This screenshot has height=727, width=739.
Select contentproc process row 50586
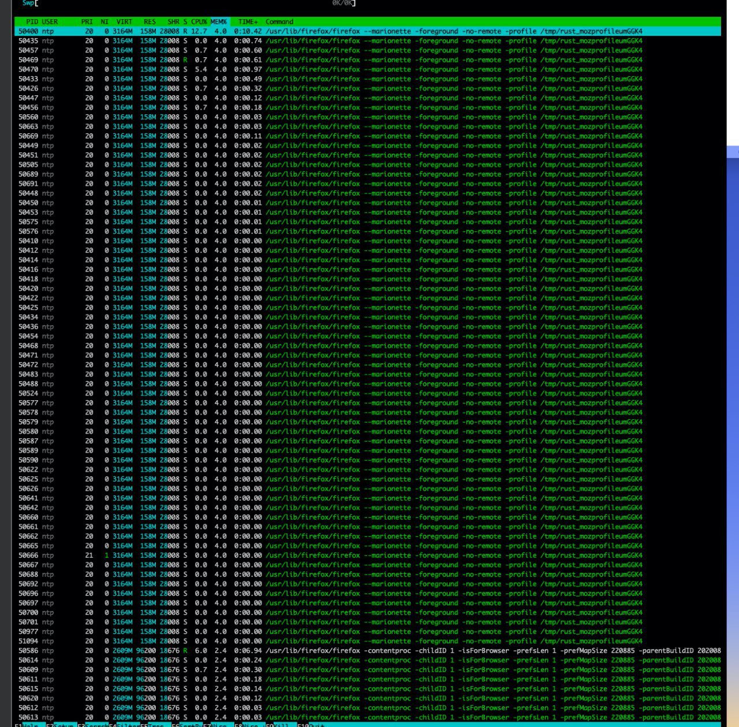click(368, 651)
